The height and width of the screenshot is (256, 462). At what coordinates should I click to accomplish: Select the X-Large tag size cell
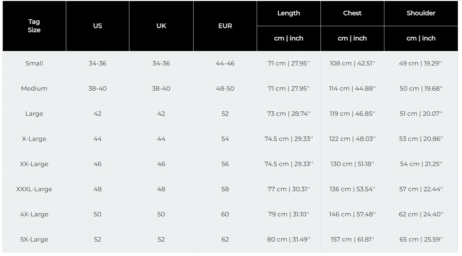point(34,139)
